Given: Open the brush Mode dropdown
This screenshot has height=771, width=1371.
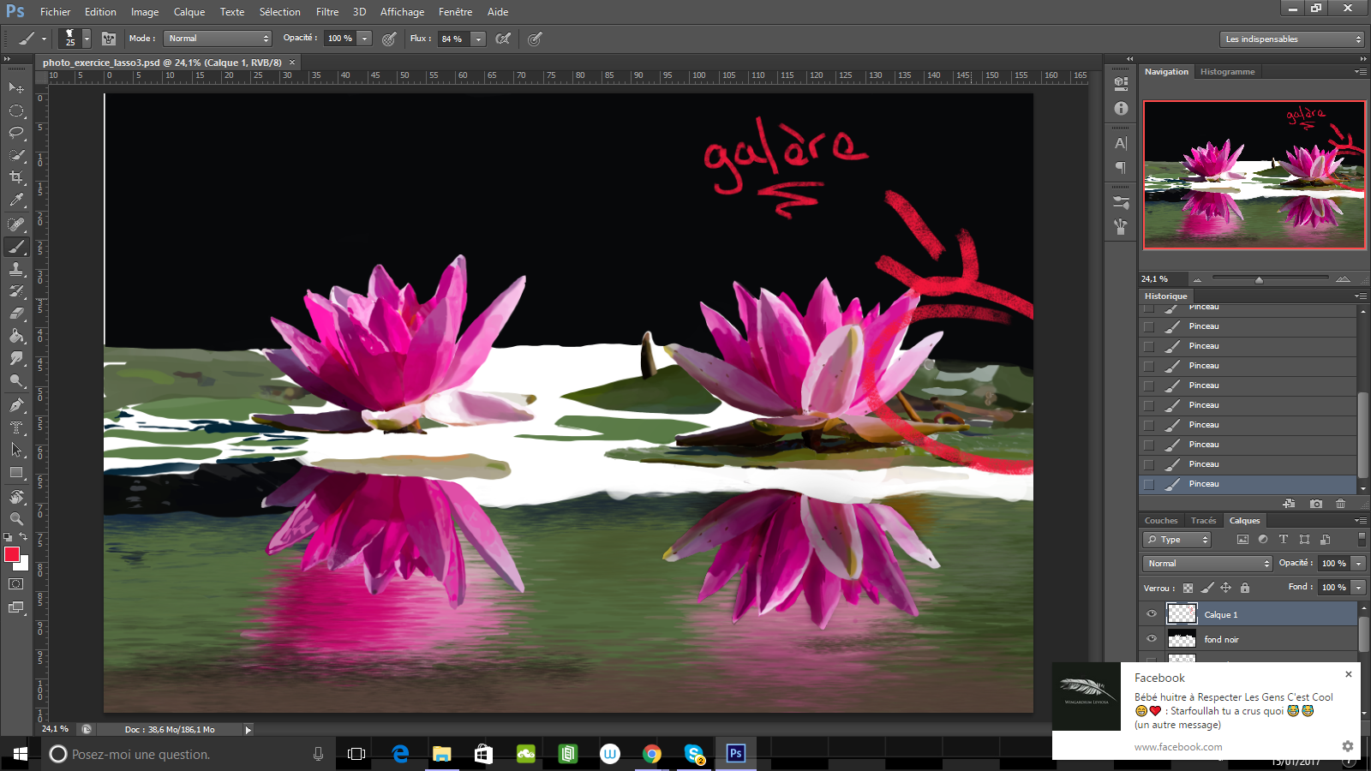Looking at the screenshot, I should pos(218,39).
